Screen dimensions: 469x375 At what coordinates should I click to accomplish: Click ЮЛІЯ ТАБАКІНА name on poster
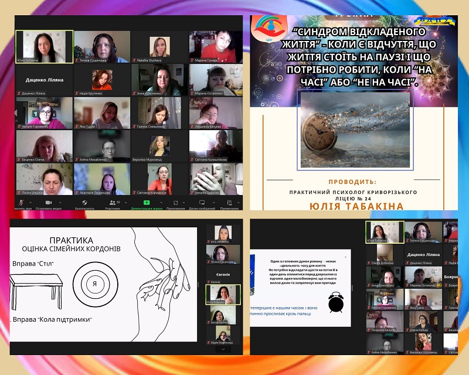click(356, 206)
